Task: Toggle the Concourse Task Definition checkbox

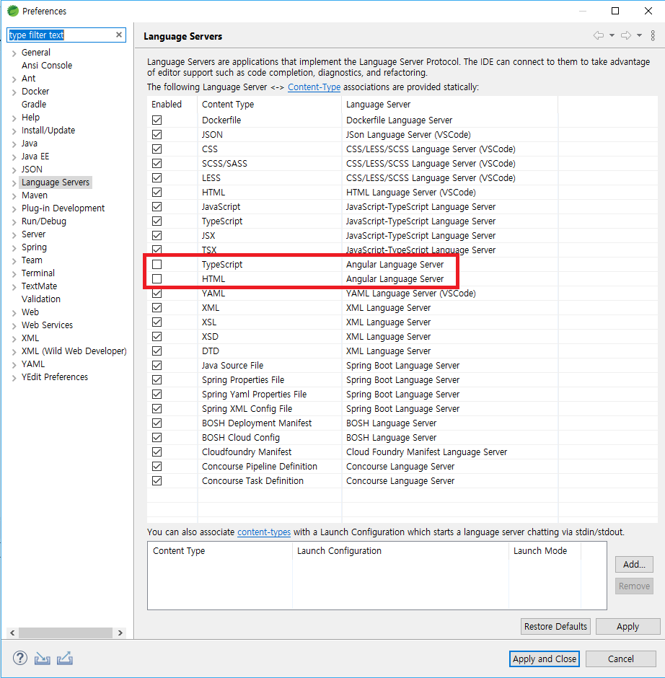Action: click(157, 481)
